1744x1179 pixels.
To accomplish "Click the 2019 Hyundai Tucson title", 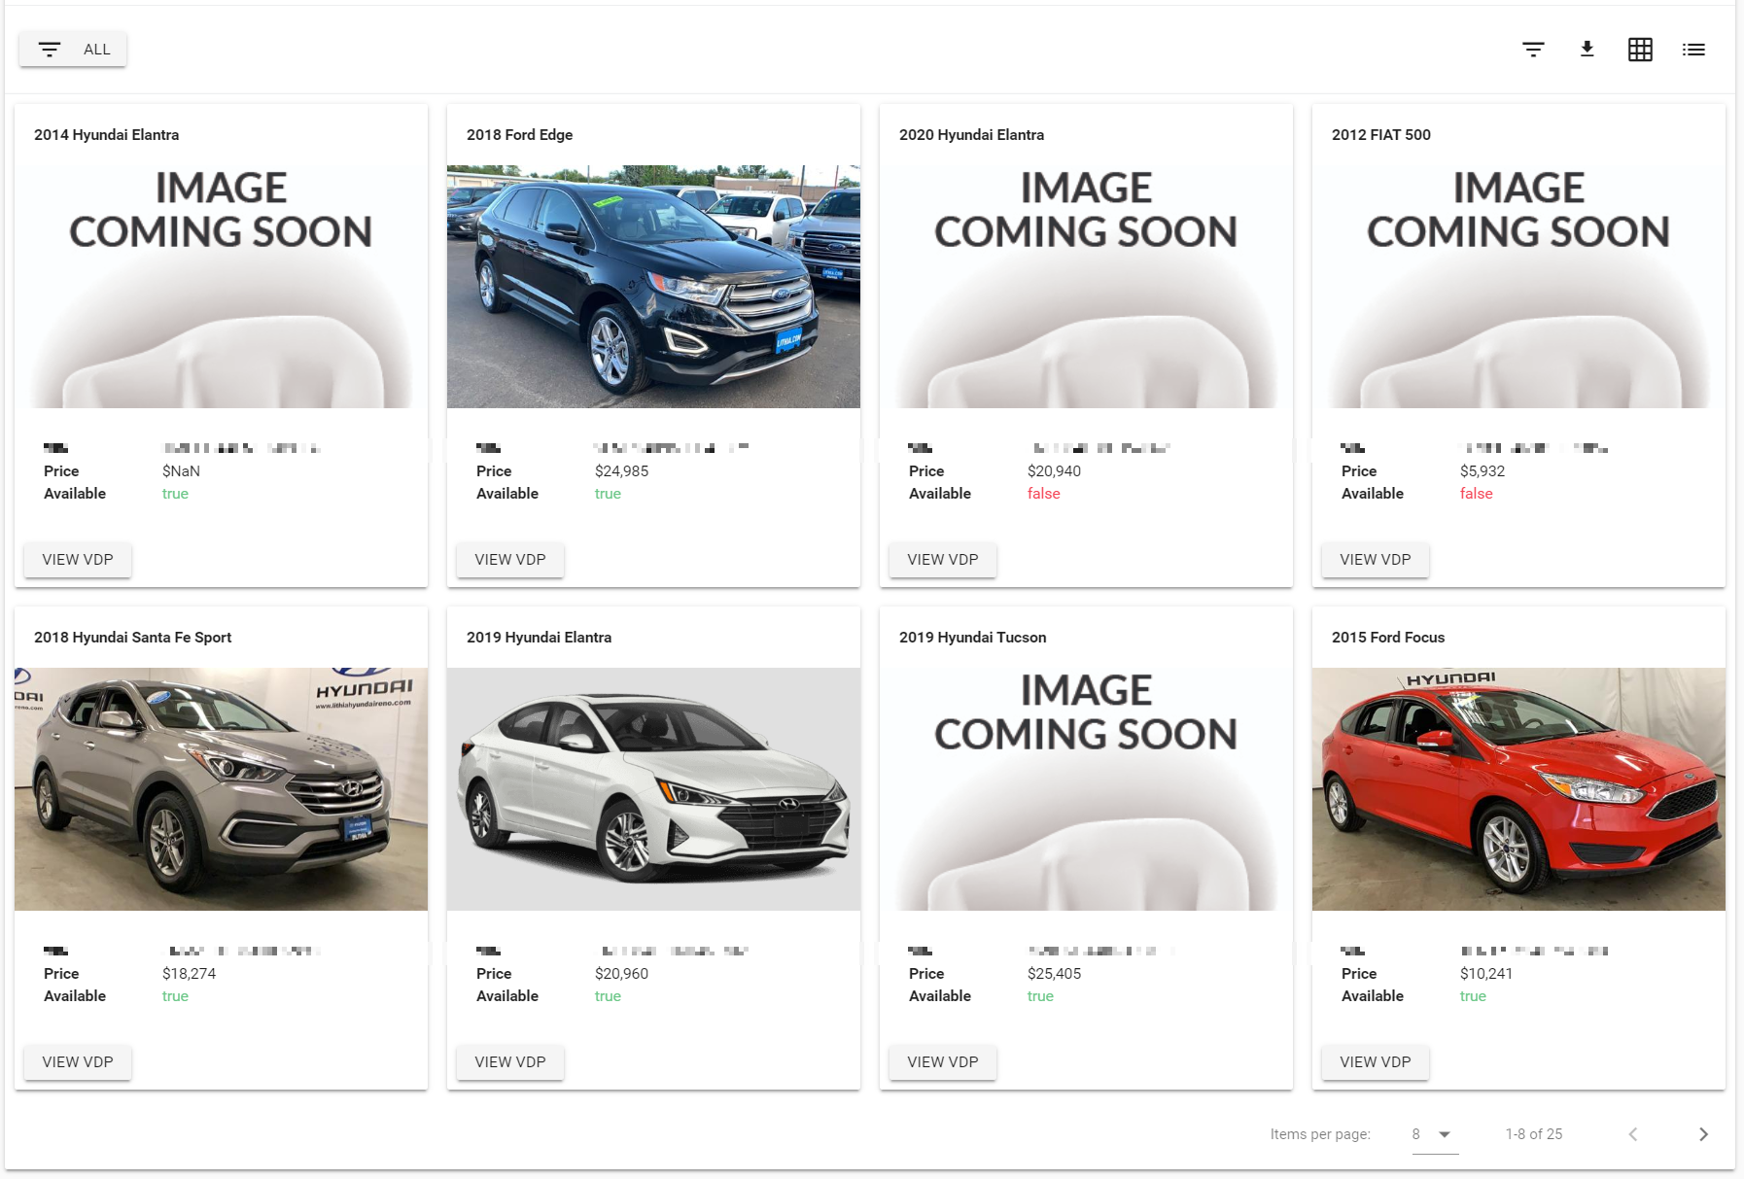I will pos(973,638).
